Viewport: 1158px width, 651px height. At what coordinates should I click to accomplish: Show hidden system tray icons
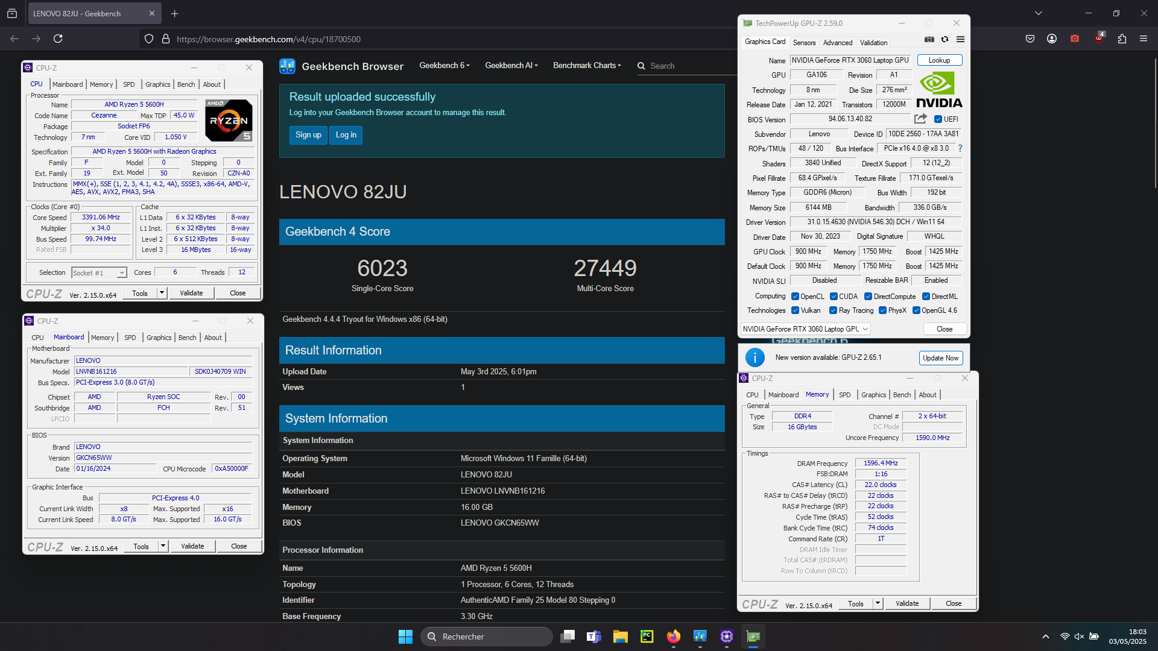point(1046,637)
